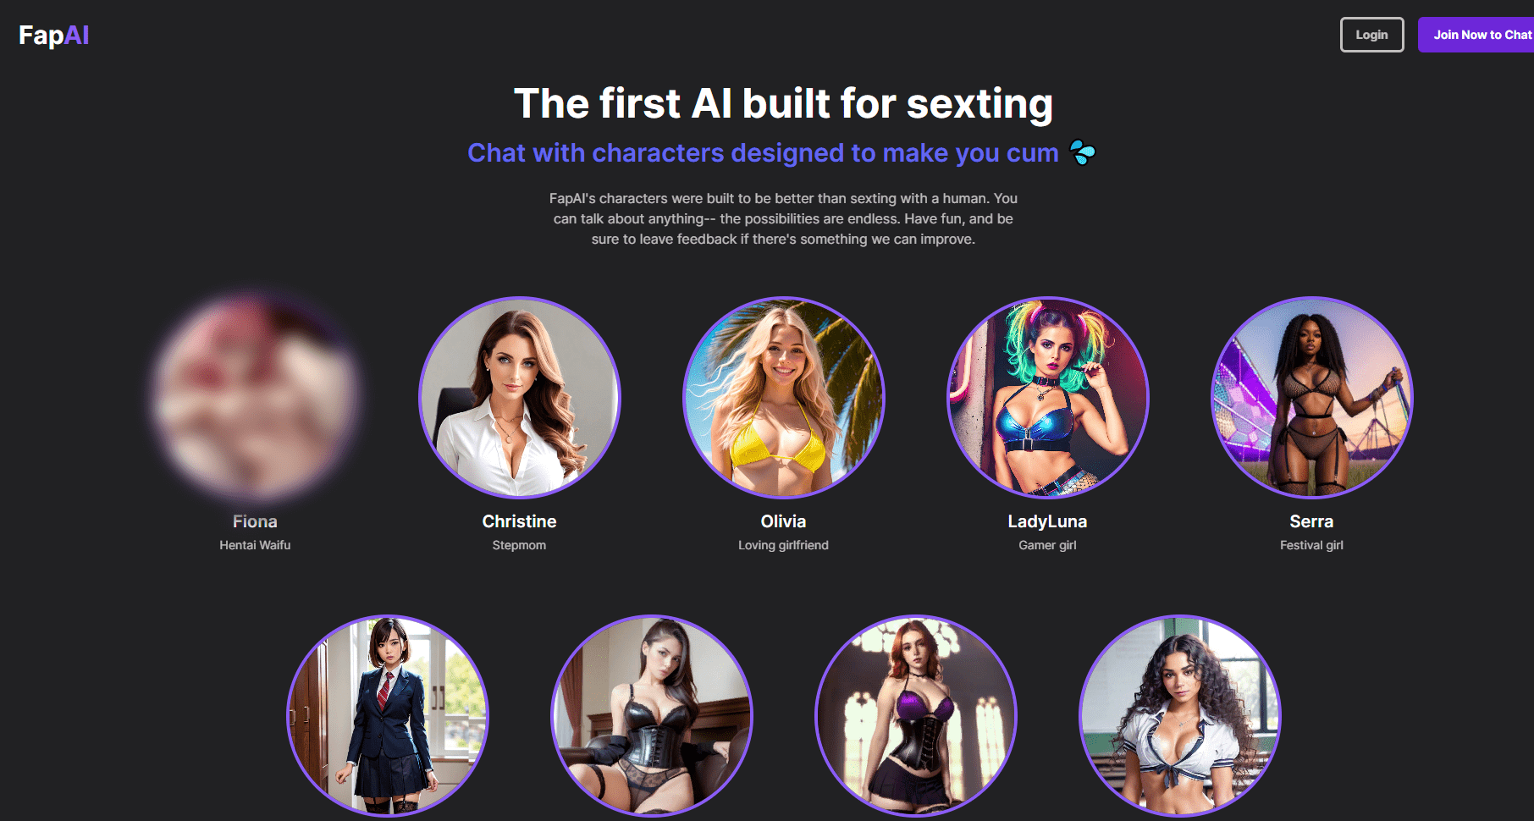Click the Gamer girl subtitle
Screen dimensions: 1534x821
pyautogui.click(x=1047, y=545)
